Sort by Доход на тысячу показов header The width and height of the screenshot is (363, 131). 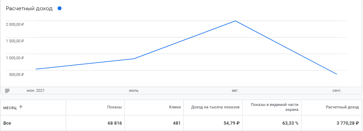(x=215, y=107)
